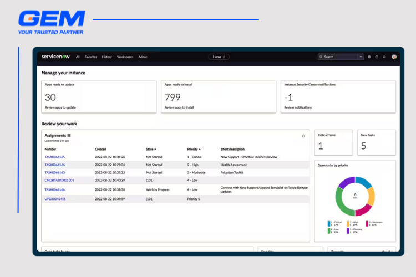The height and width of the screenshot is (277, 416).
Task: Click the yellow High donut segment
Action: (372, 197)
